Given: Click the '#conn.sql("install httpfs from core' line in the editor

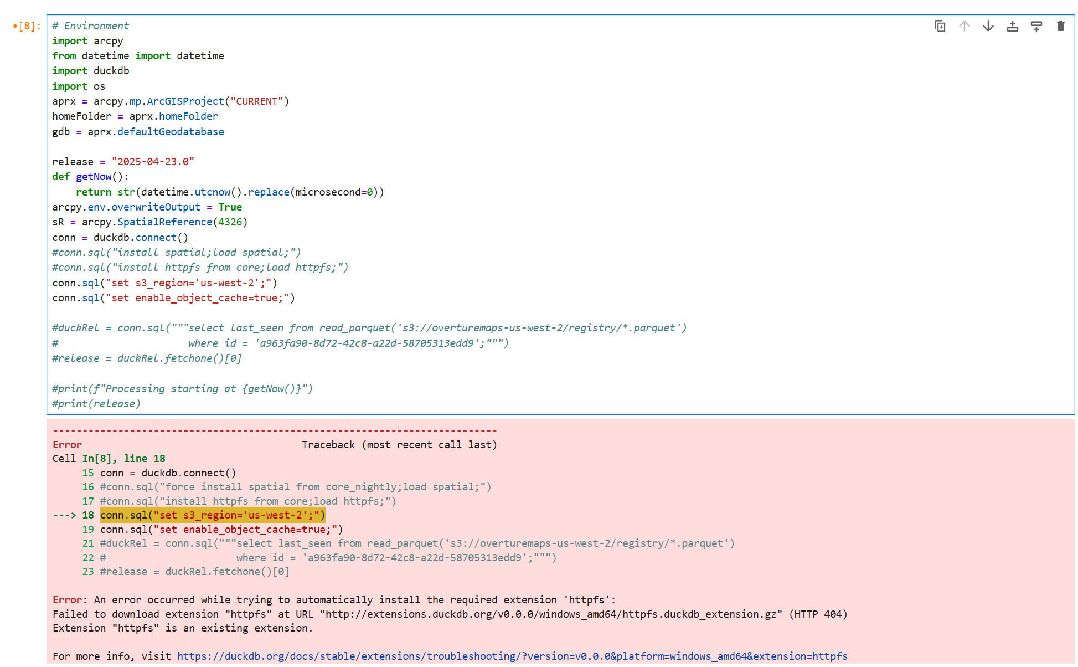Looking at the screenshot, I should click(200, 268).
